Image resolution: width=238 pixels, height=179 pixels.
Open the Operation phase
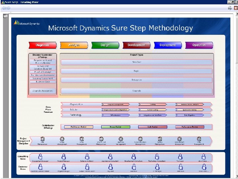(199, 45)
